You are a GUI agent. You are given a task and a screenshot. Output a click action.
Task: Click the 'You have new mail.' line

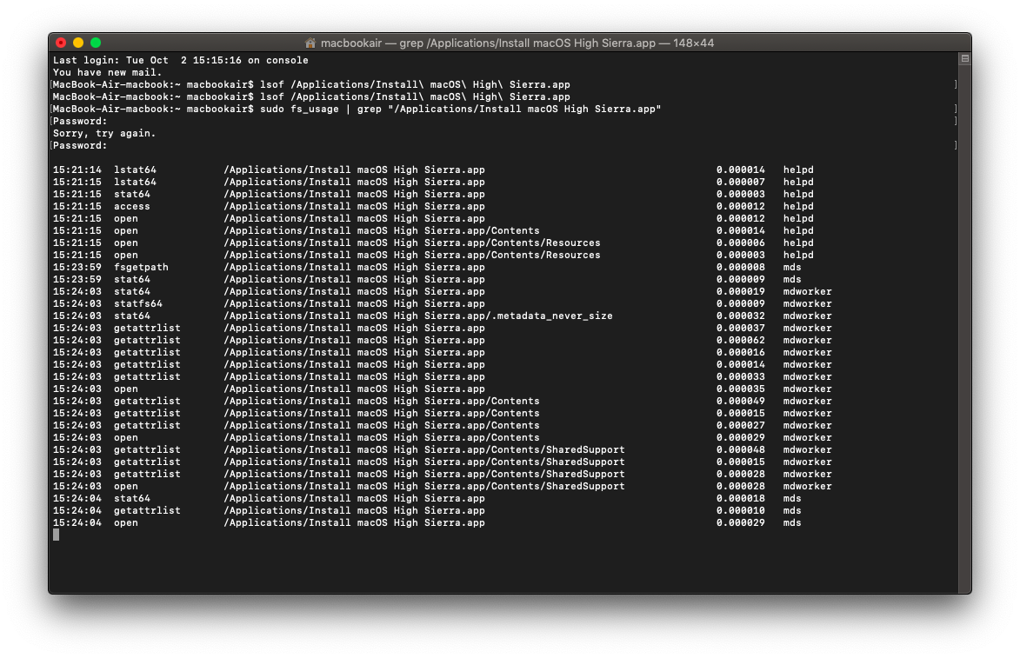[x=107, y=72]
